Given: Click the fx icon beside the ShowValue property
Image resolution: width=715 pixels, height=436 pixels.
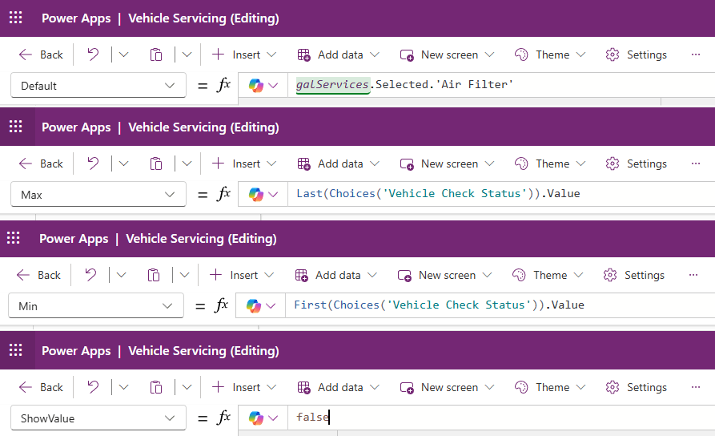Looking at the screenshot, I should 223,418.
